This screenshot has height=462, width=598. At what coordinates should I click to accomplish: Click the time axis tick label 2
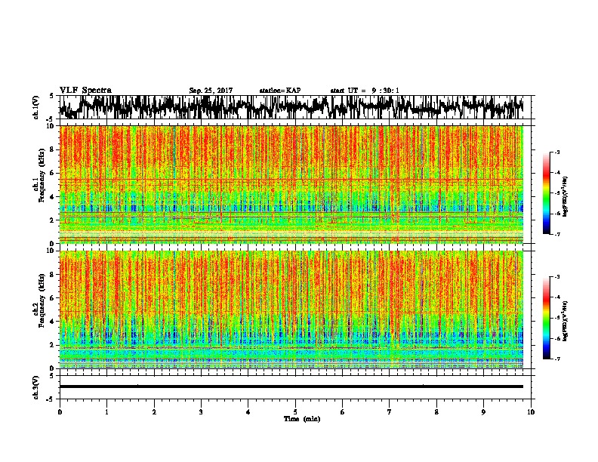click(154, 412)
